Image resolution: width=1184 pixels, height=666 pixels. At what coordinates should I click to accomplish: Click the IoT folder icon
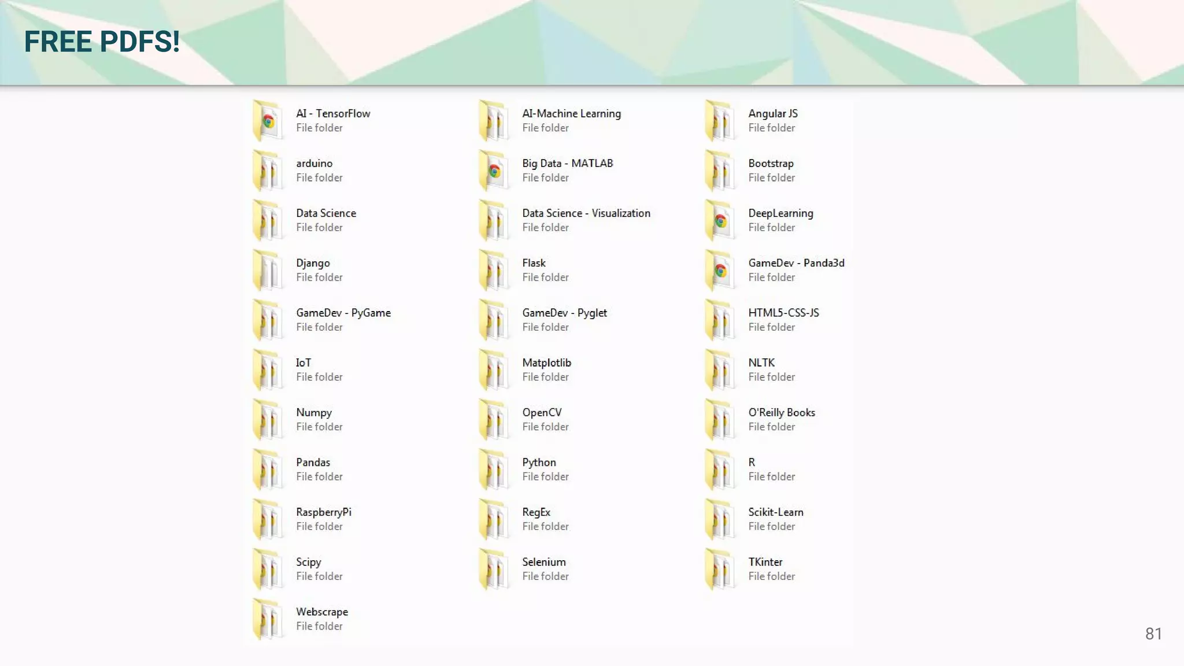pos(268,370)
